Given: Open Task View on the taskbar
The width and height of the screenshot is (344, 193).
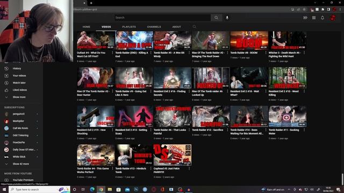Looking at the screenshot, I should (83, 189).
